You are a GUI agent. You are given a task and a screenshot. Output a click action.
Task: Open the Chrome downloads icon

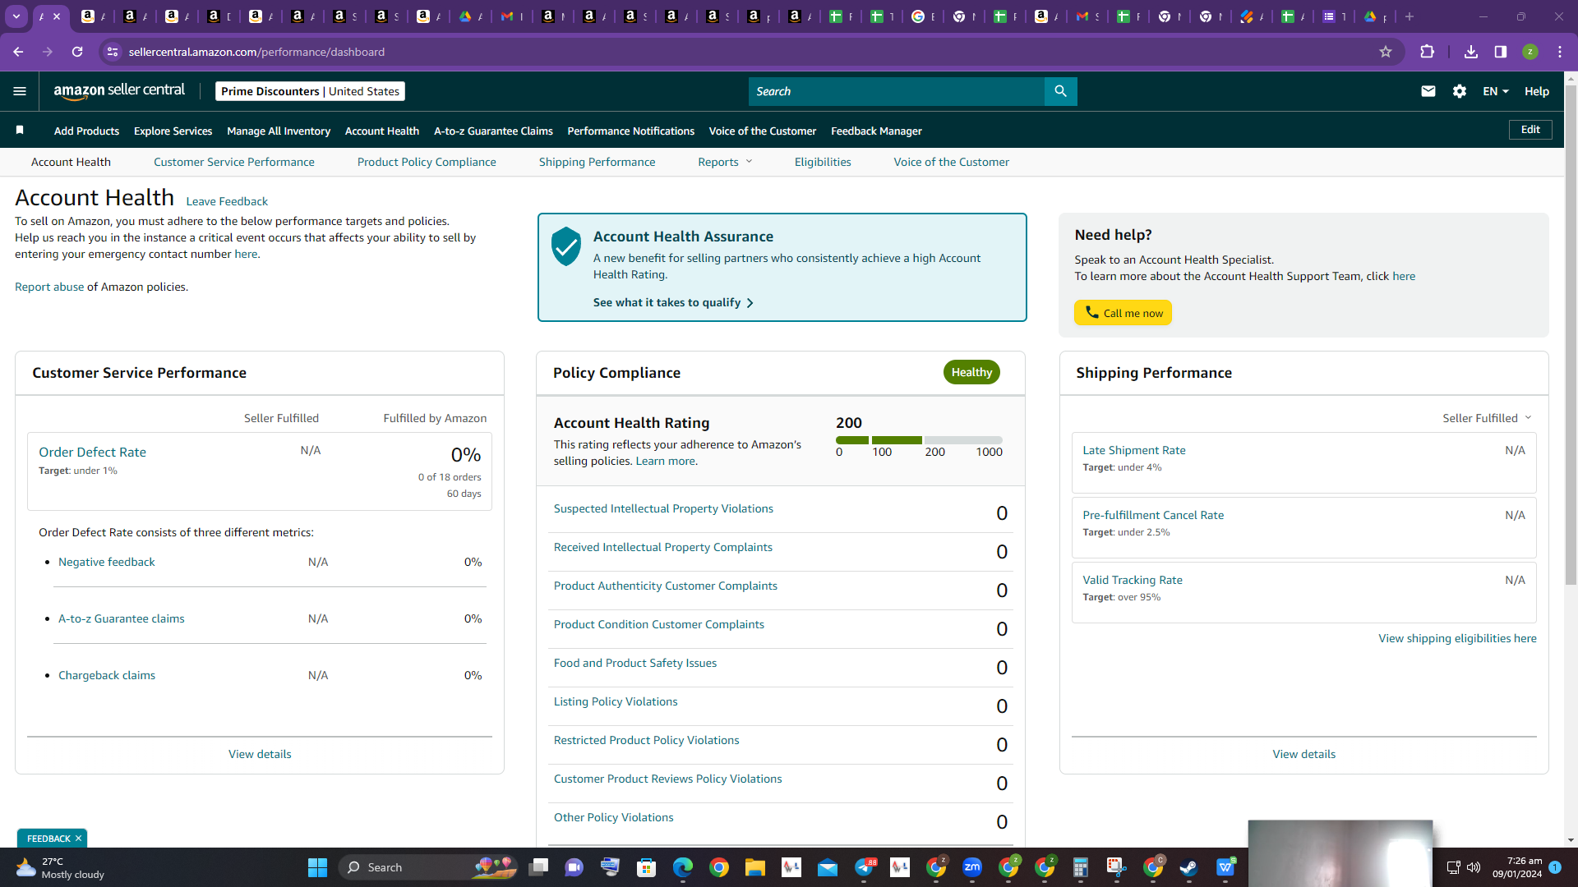(1471, 52)
